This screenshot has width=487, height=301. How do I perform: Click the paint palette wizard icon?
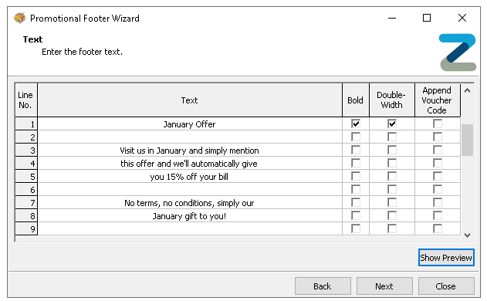tap(19, 18)
